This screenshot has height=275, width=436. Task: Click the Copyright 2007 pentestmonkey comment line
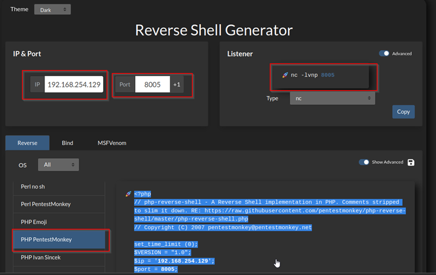223,228
